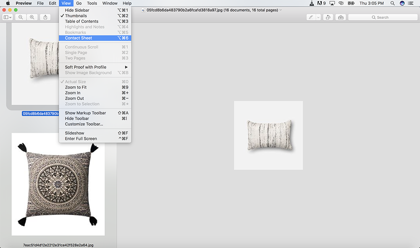Open the sidebar view mode dropdown
420x248 pixels.
[8, 17]
